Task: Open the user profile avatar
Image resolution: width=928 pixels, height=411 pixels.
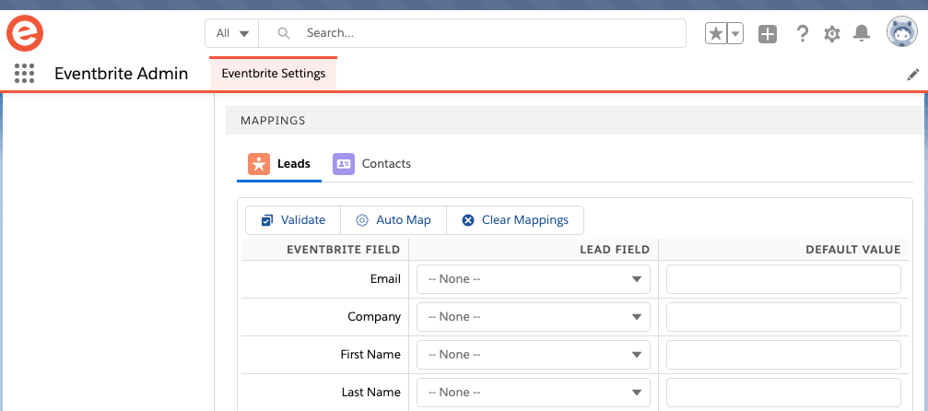Action: click(902, 31)
